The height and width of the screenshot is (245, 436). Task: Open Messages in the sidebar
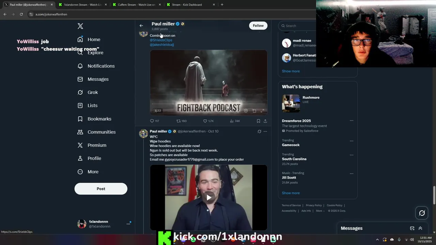point(93,79)
